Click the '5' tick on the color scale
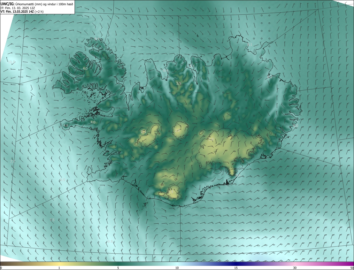Screen dimensions: 354x270 pyautogui.click(x=118, y=268)
